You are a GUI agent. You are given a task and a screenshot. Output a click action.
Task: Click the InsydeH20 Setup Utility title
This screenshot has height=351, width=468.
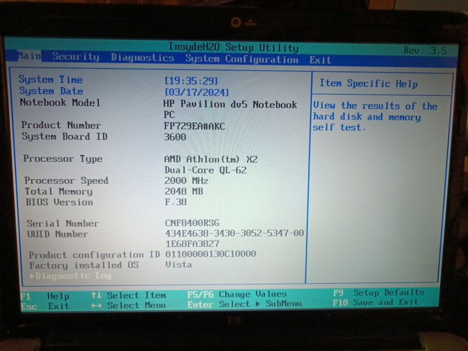tap(233, 47)
